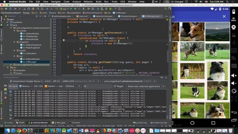Collapse the model package
The image size is (238, 134).
tap(15, 51)
